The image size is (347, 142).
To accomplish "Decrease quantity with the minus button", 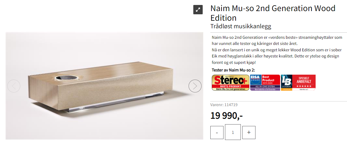I will (217, 132).
